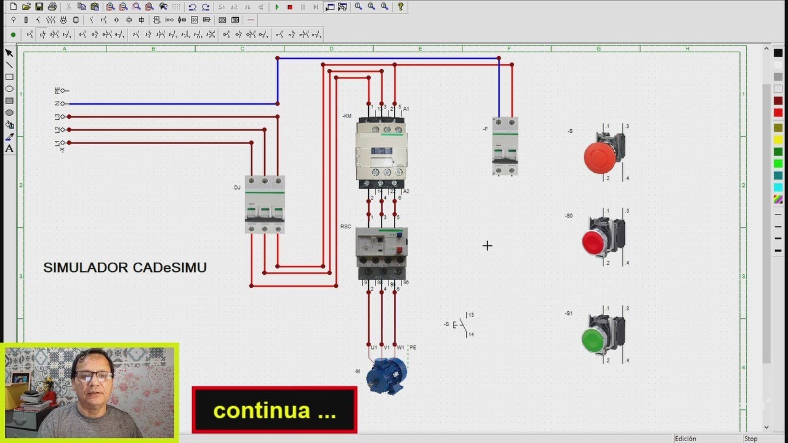Screen dimensions: 788x443
Task: Start simulation with the green play button
Action: point(277,7)
